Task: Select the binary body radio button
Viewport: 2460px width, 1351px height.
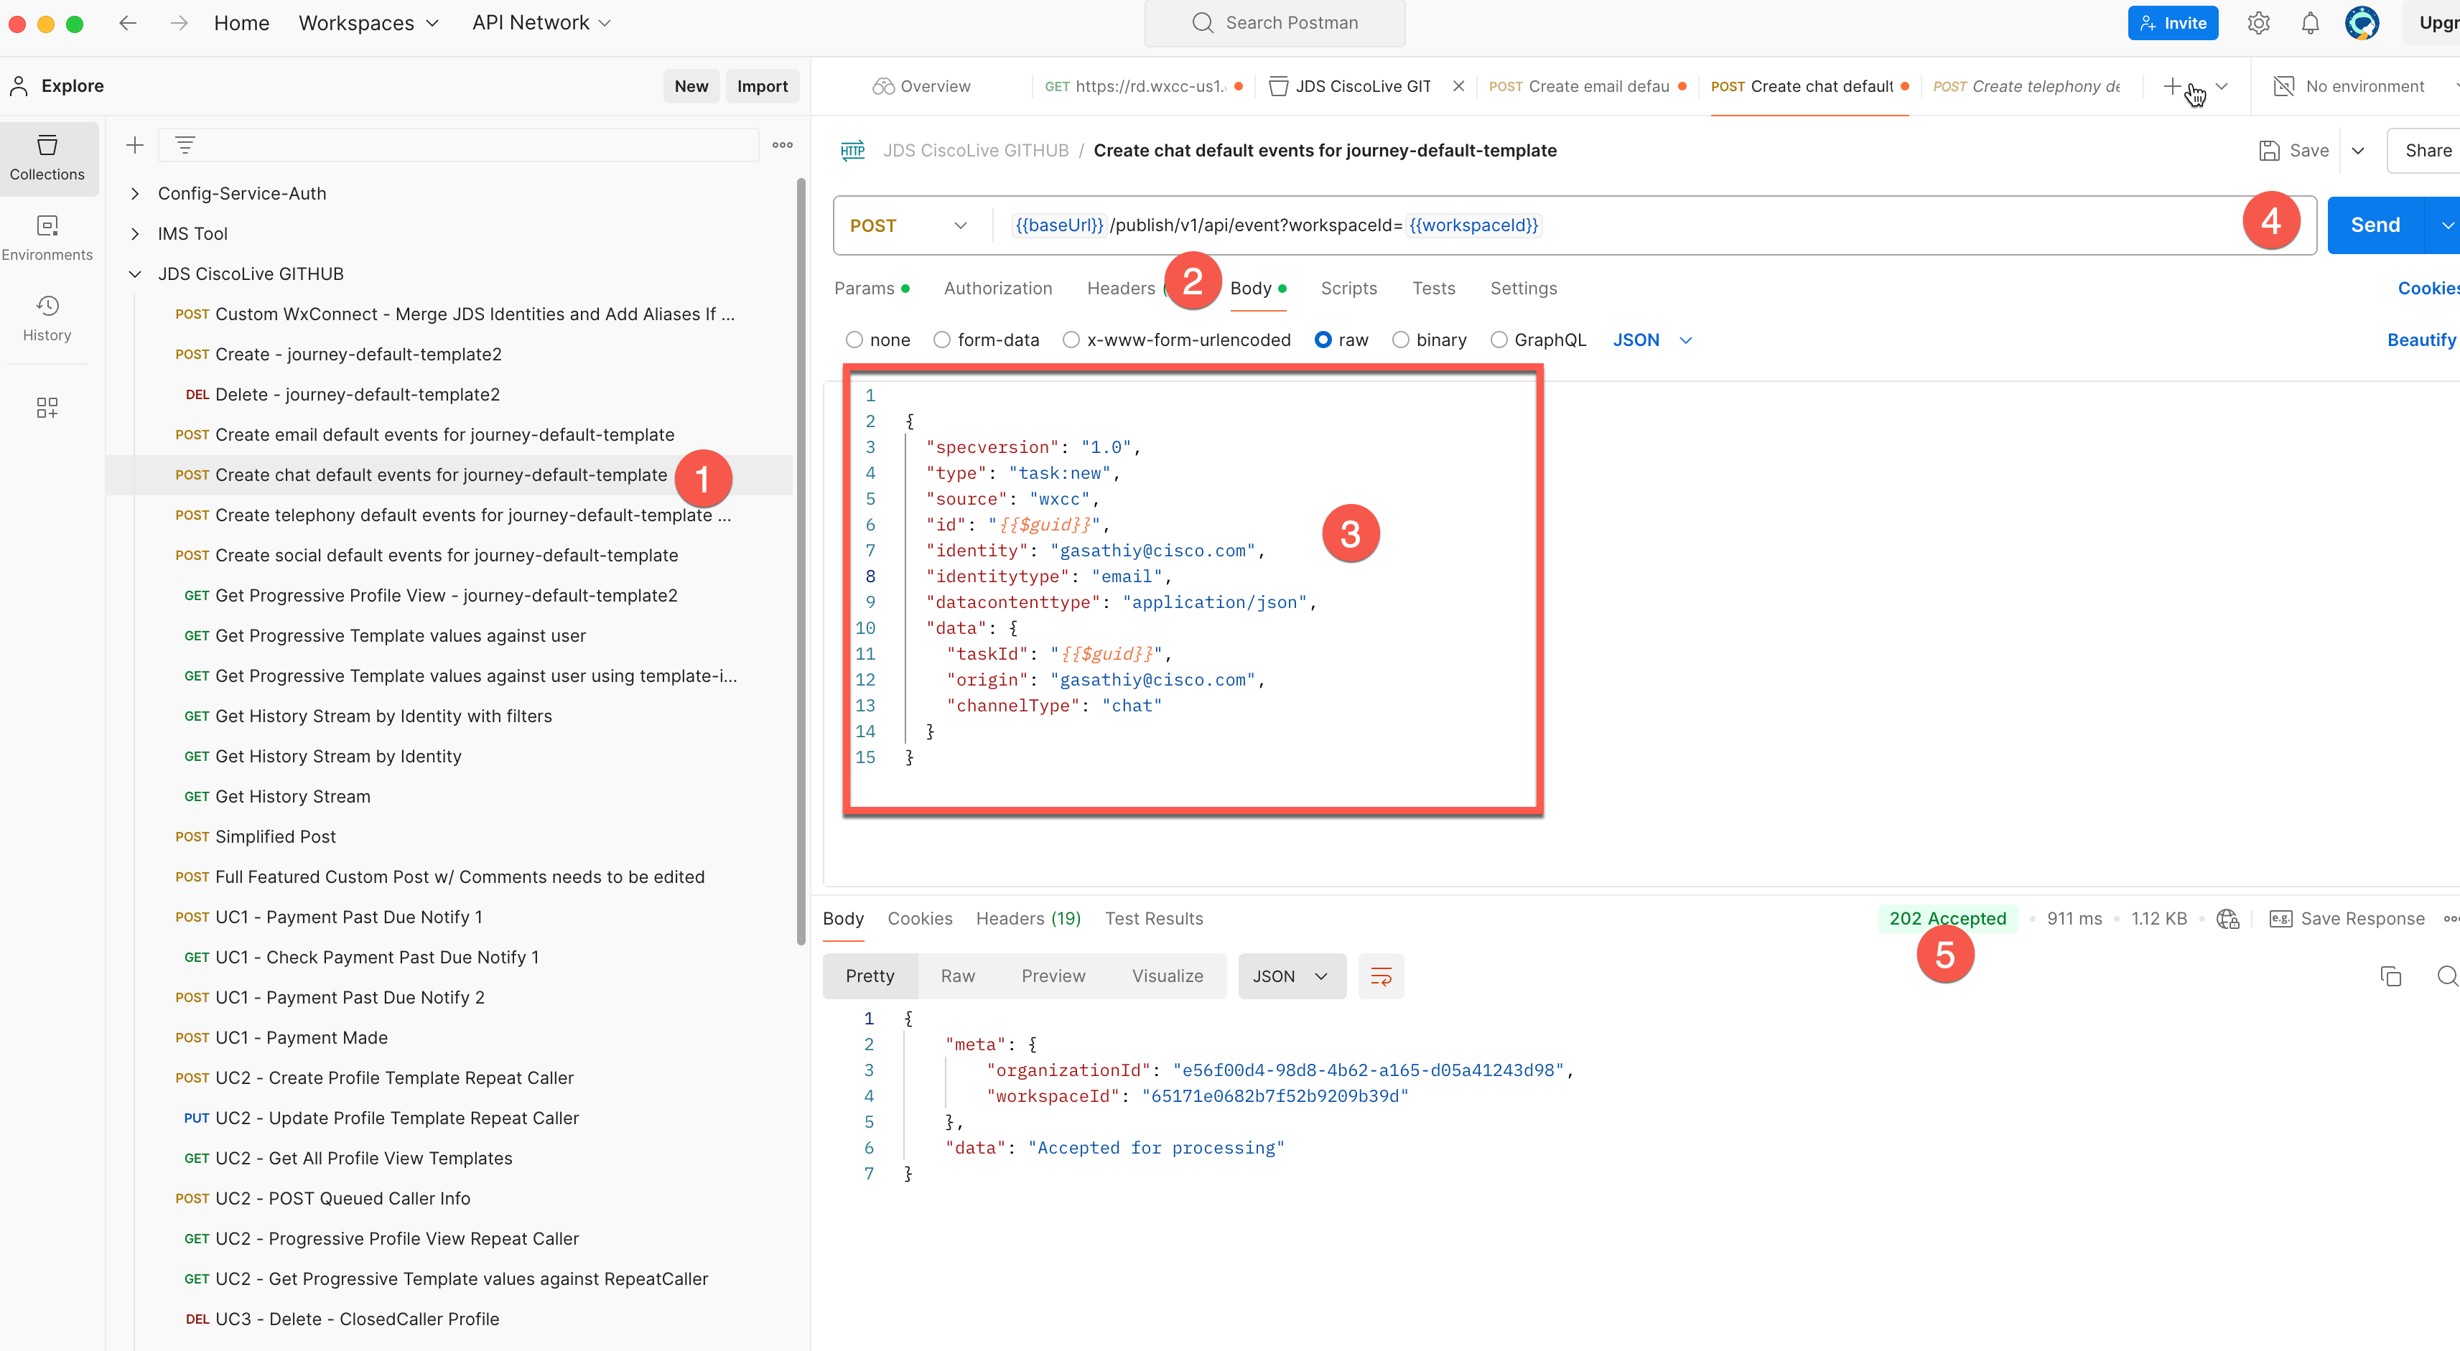Action: point(1400,340)
